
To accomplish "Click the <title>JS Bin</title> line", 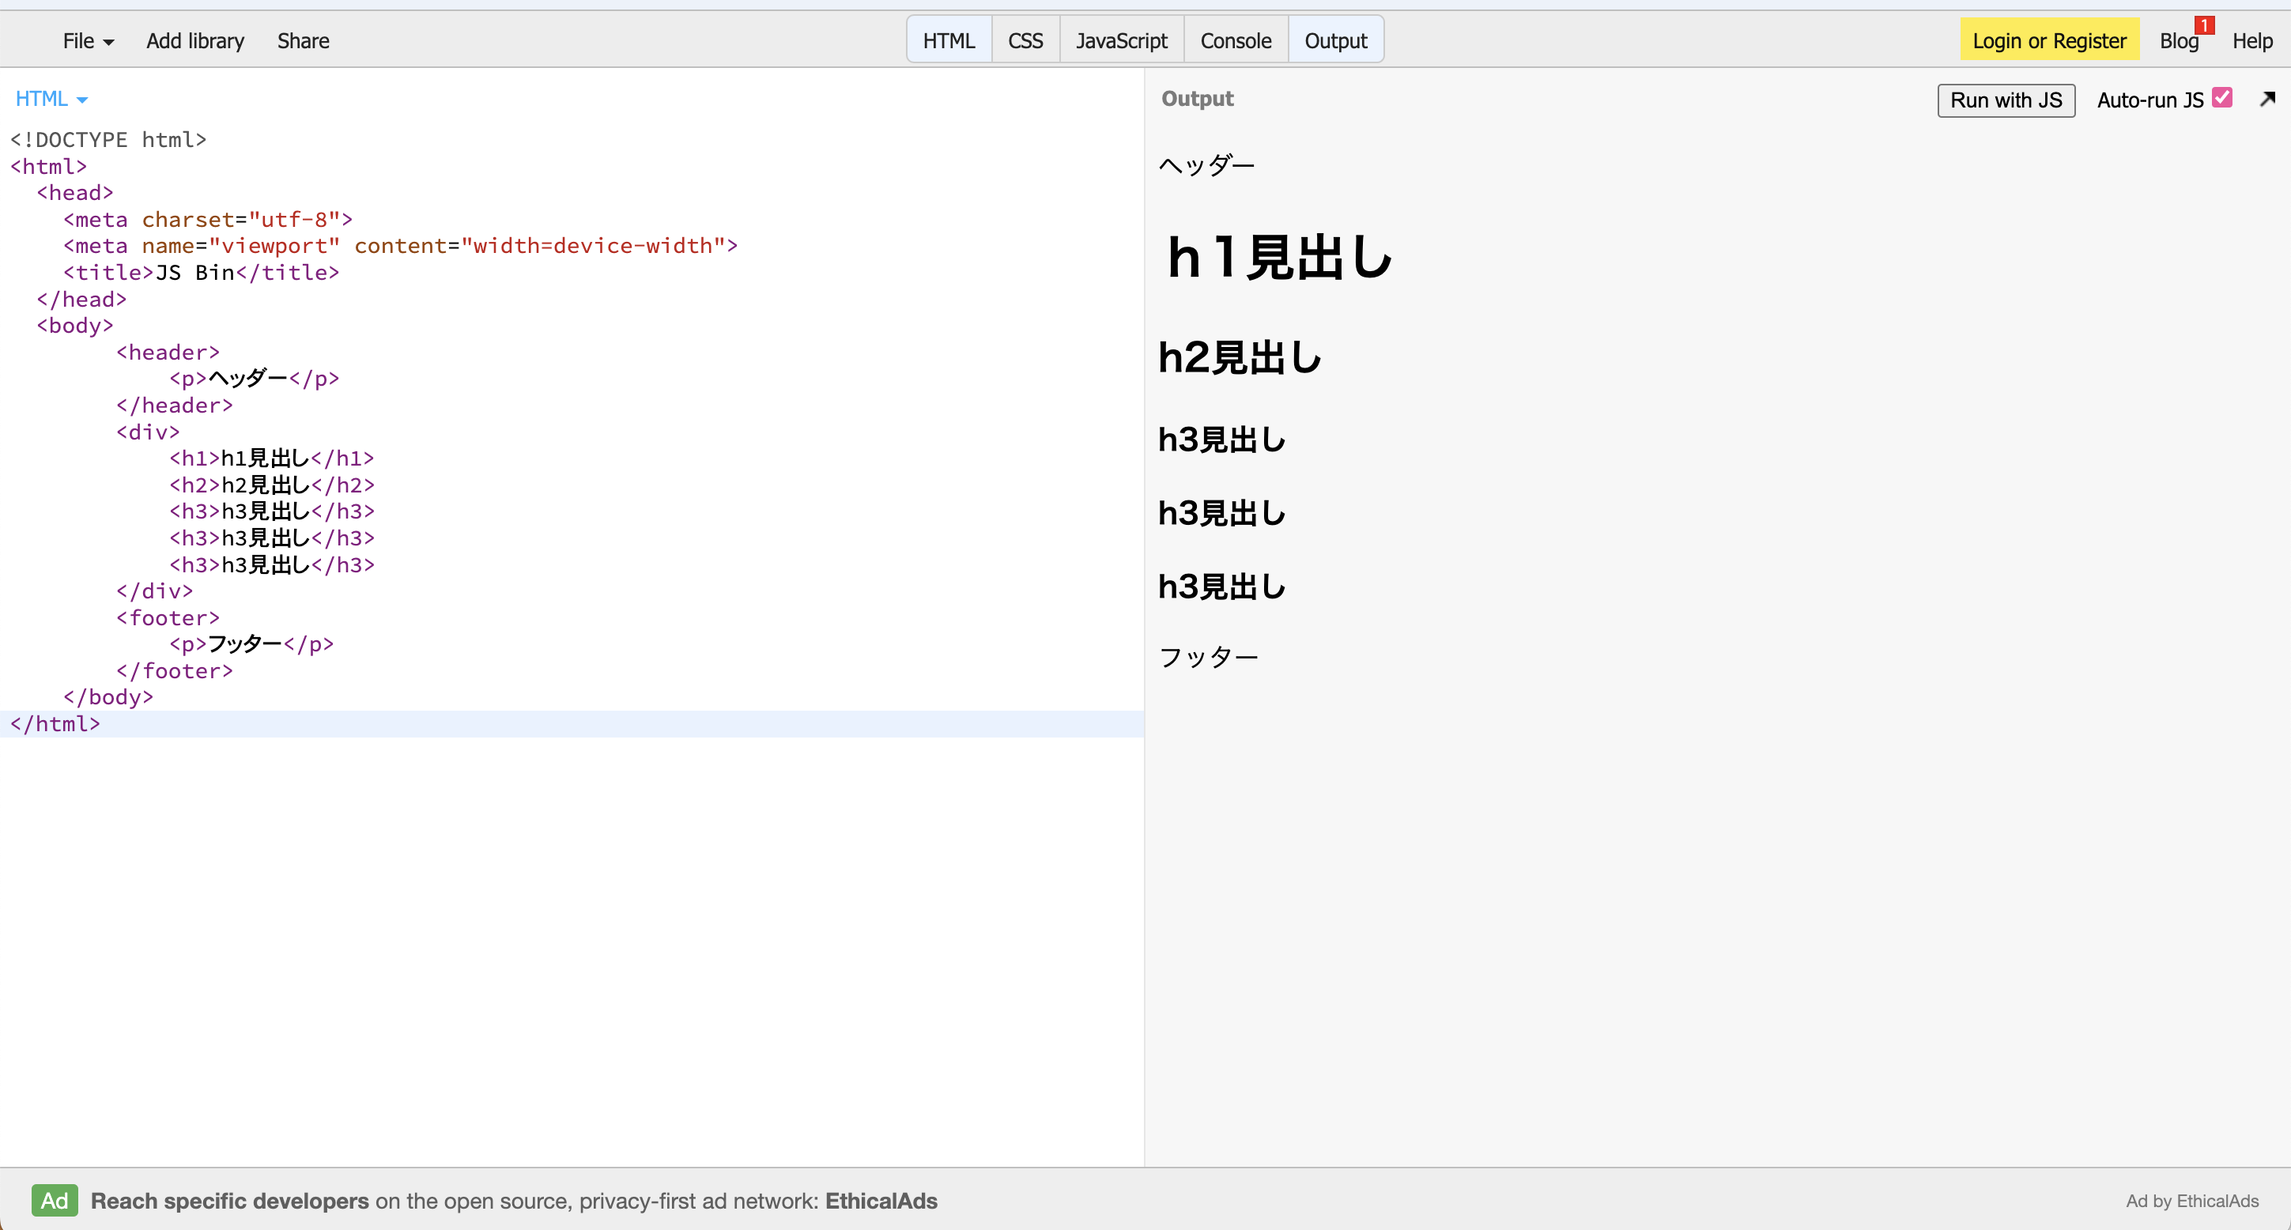I will 201,272.
